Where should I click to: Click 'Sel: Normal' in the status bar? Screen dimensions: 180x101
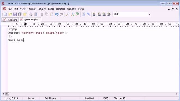pyautogui.click(x=50, y=98)
